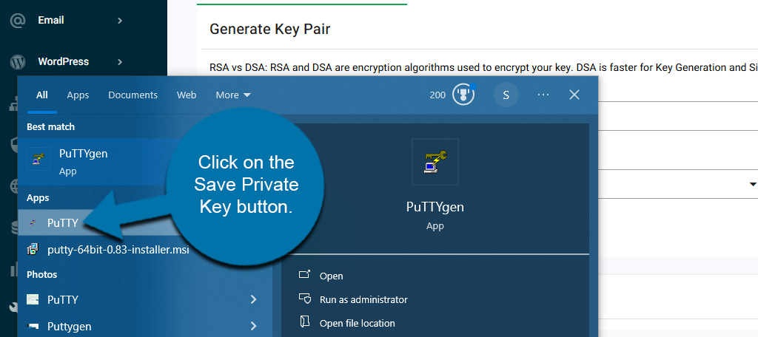This screenshot has height=337, width=758.
Task: Click the Email @ icon in sidebar
Action: tap(18, 21)
